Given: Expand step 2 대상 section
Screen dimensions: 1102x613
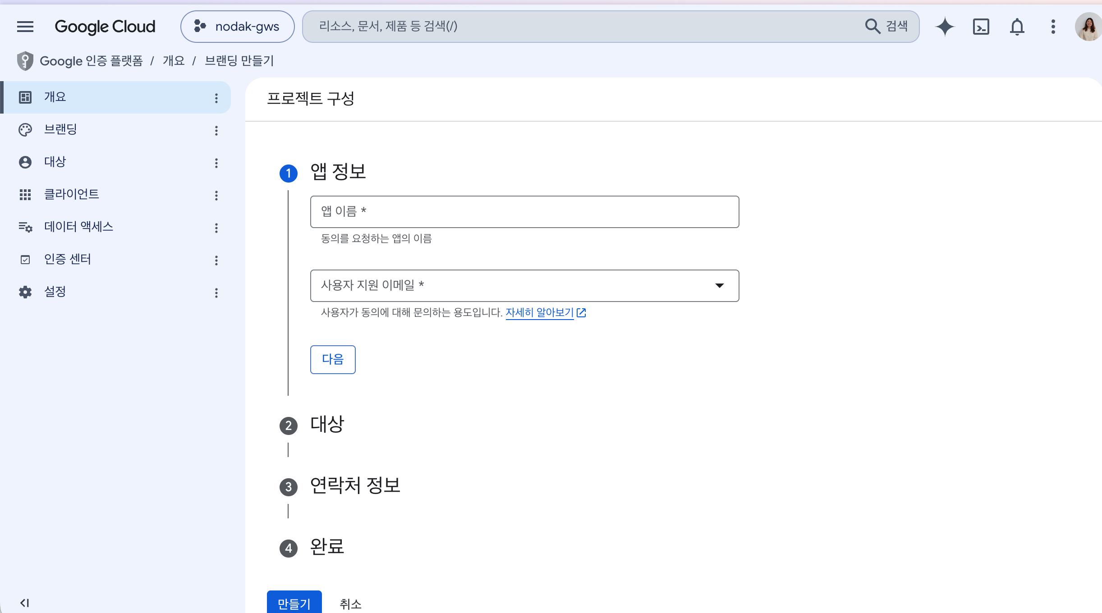Looking at the screenshot, I should [327, 425].
